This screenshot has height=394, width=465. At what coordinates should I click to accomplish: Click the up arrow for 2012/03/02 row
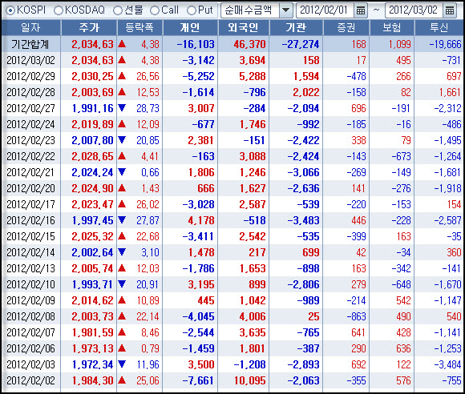pyautogui.click(x=122, y=60)
